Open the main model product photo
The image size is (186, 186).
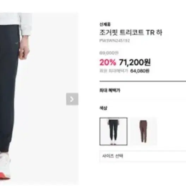[x=39, y=99]
